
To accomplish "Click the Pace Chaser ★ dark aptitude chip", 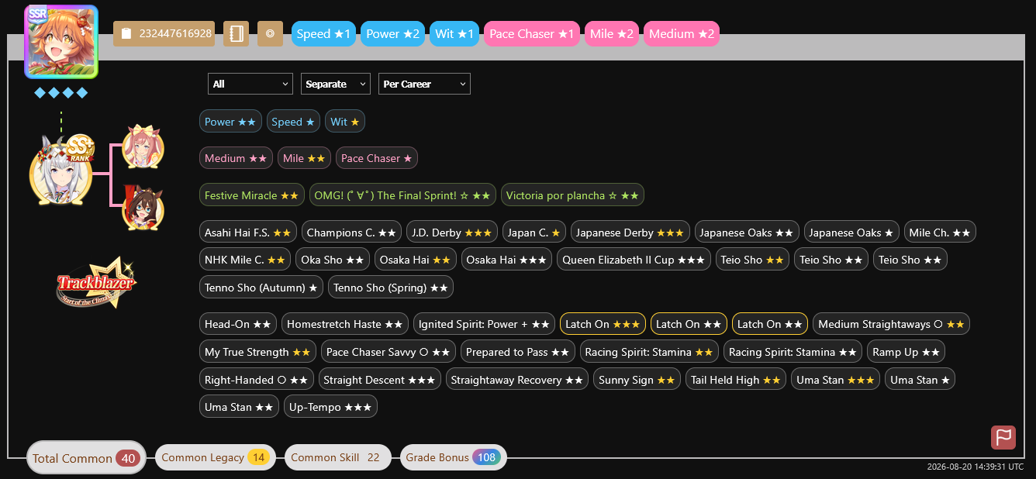I will click(377, 158).
